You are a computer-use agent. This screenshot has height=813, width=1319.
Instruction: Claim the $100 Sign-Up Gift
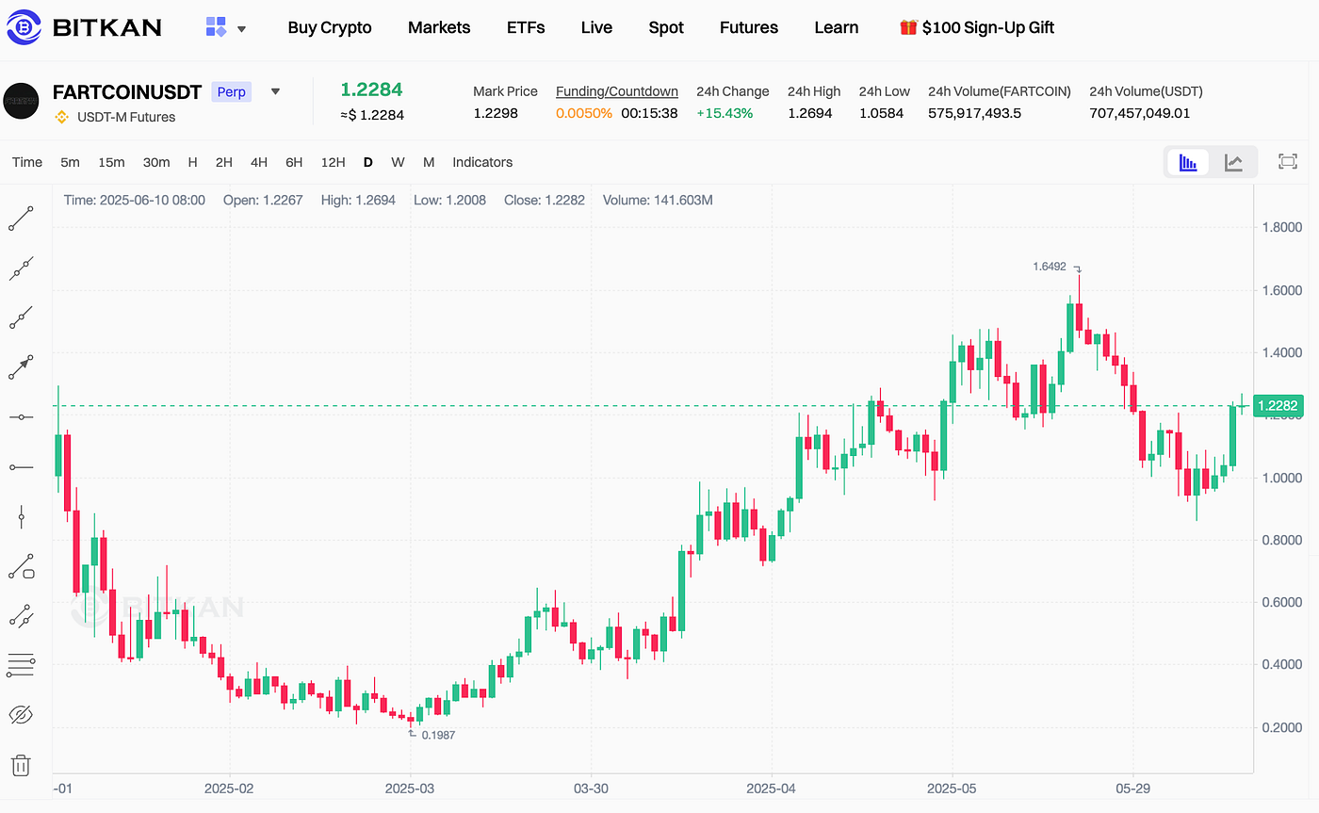click(977, 27)
